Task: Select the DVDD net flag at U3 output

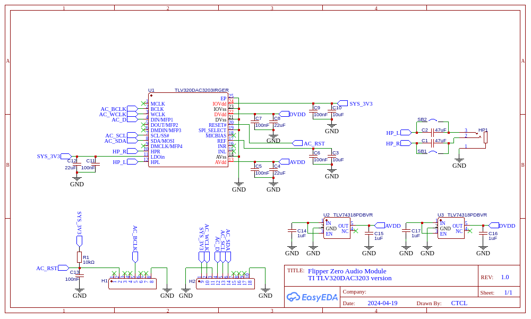Action: pos(494,225)
